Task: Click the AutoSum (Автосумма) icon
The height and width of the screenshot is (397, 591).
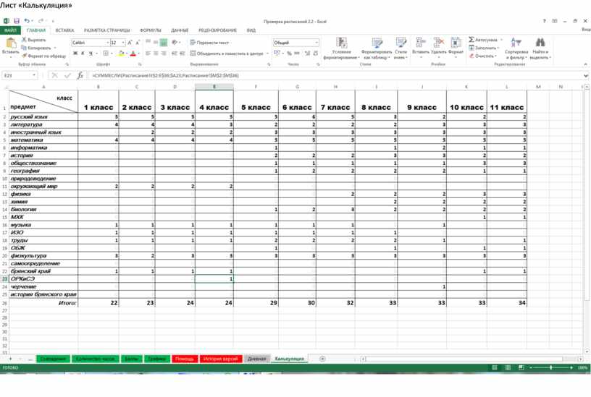Action: pyautogui.click(x=471, y=40)
